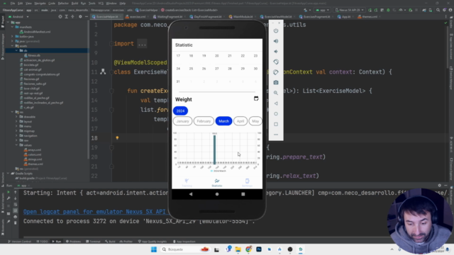Screen dimensions: 454x255
Task: Select the January month chip
Action: [183, 121]
